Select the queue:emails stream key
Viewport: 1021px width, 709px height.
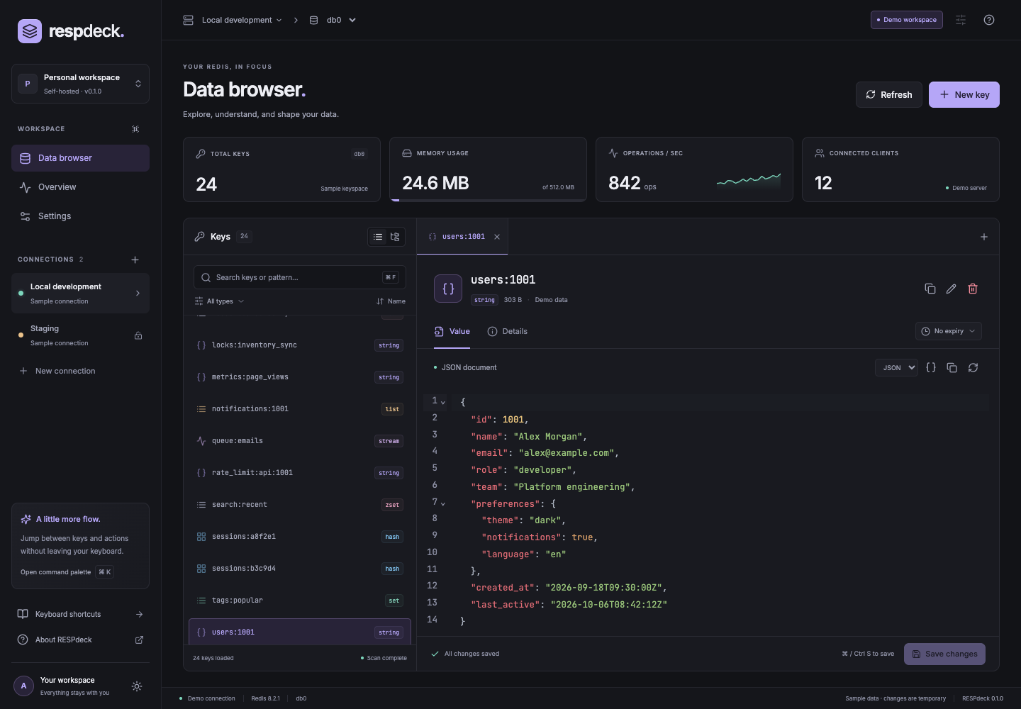click(300, 441)
